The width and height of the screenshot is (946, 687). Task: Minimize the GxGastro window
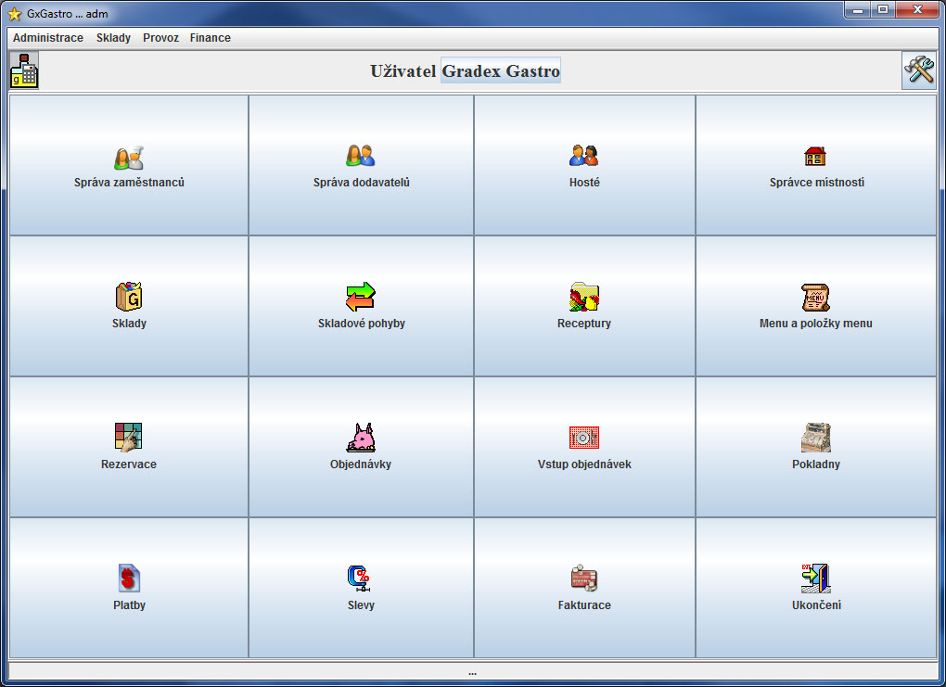pyautogui.click(x=857, y=9)
